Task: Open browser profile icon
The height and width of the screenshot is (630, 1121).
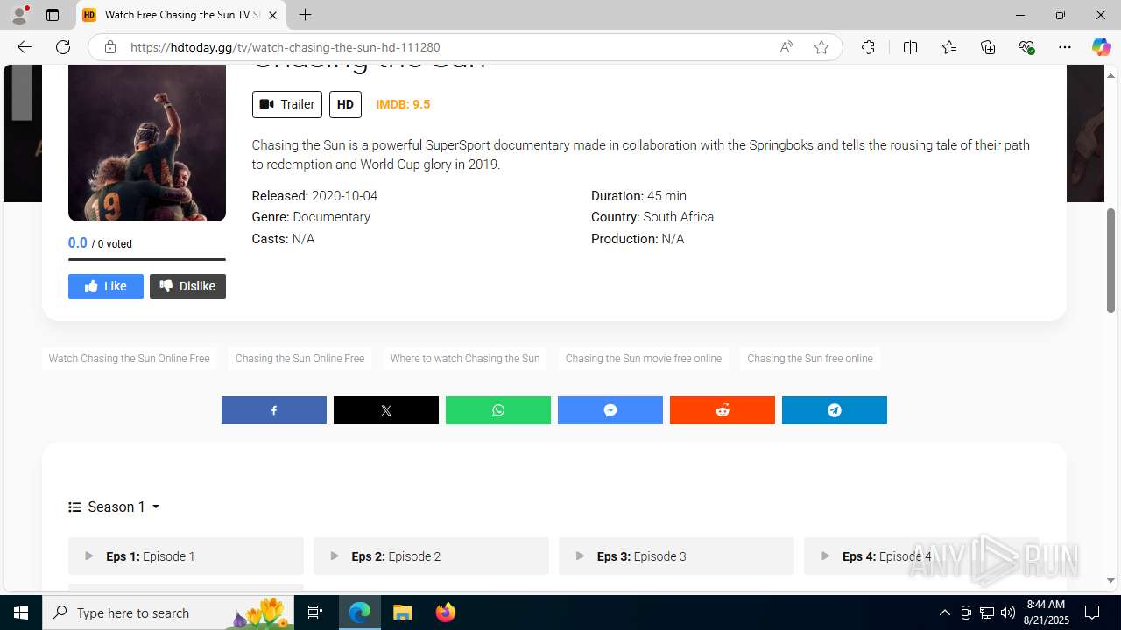Action: 19,15
